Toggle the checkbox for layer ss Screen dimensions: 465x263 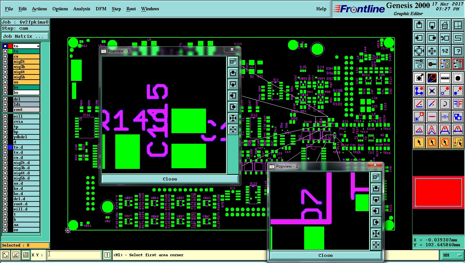pyautogui.click(x=5, y=82)
